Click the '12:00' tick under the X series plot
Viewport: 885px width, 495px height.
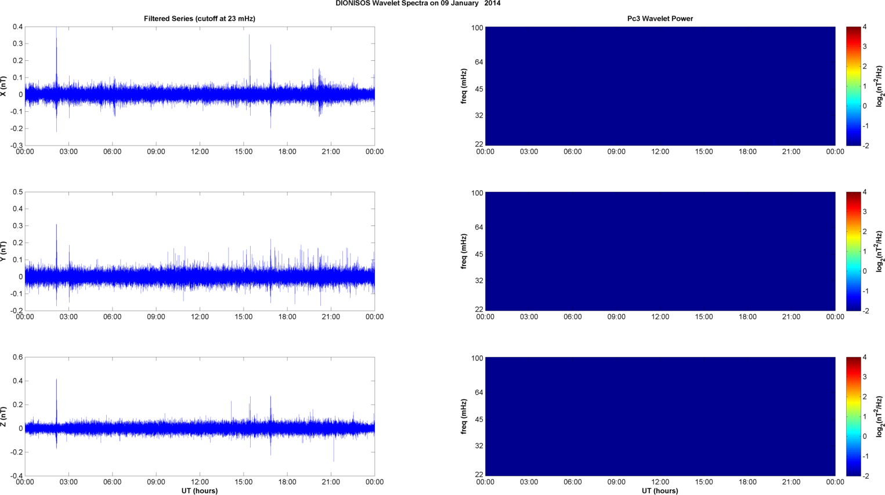click(x=200, y=152)
